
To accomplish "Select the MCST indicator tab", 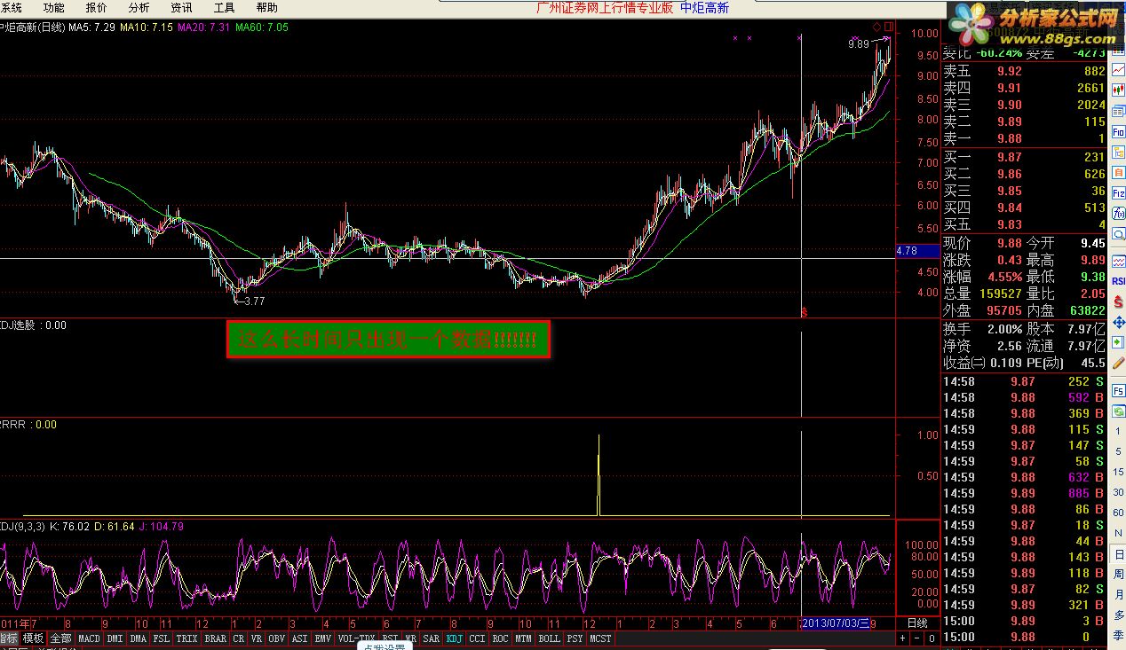I will pos(600,638).
